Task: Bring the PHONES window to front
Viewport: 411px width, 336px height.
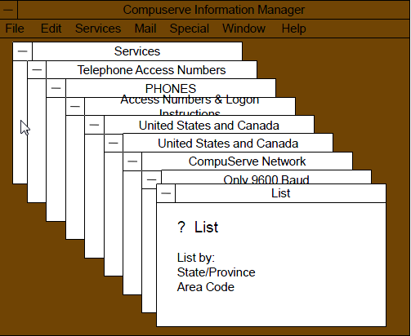Action: pos(171,88)
